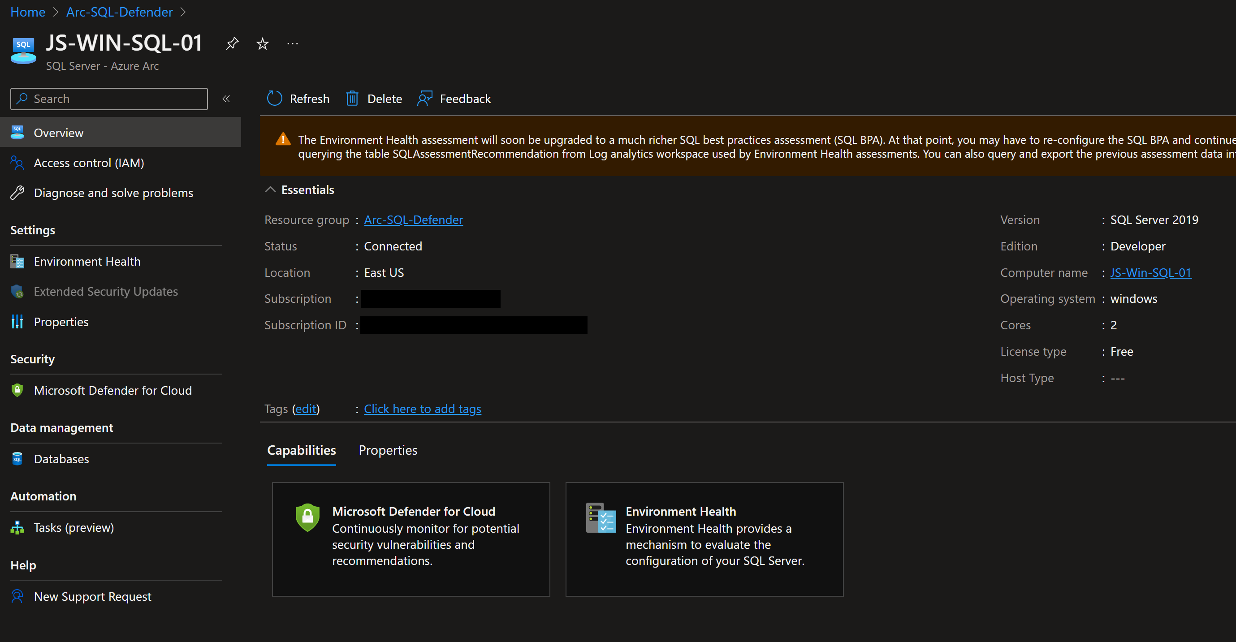Mark resource as favorite with star icon
The width and height of the screenshot is (1236, 642).
(x=263, y=43)
